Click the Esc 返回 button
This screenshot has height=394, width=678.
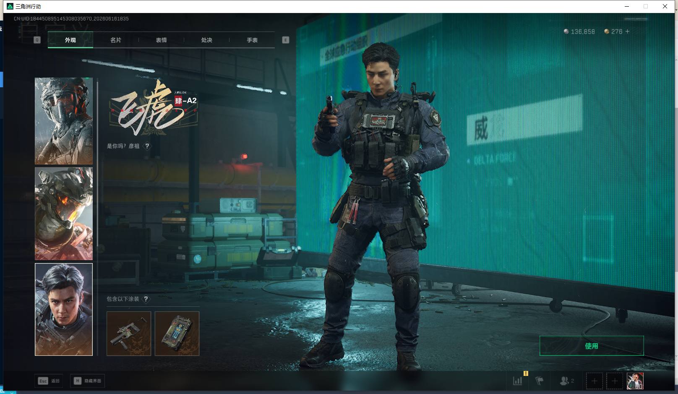coord(49,381)
